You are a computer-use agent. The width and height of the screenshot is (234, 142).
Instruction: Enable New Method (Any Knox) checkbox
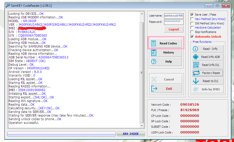(x=192, y=19)
